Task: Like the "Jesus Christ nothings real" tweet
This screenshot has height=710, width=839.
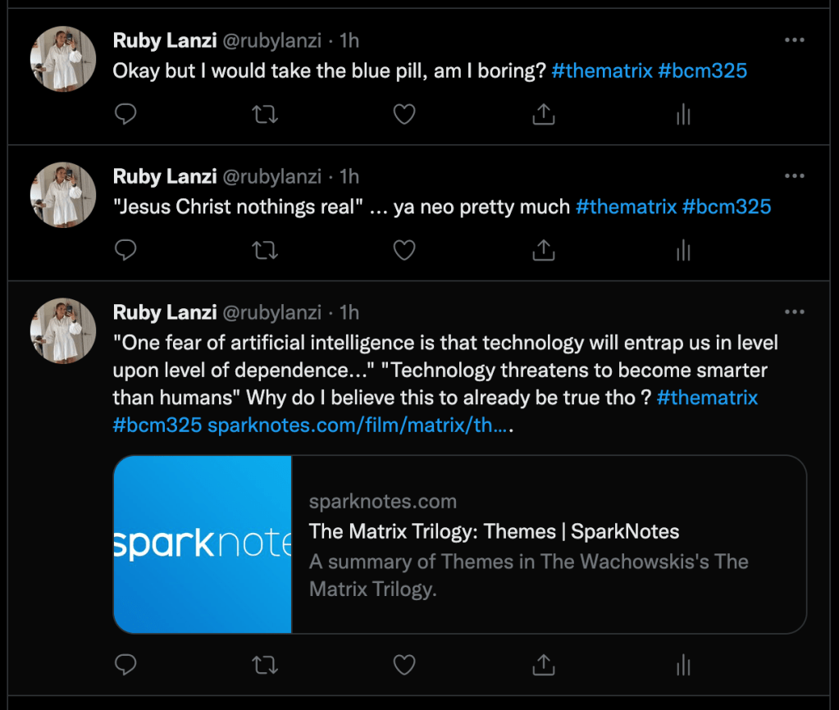Action: pos(404,250)
